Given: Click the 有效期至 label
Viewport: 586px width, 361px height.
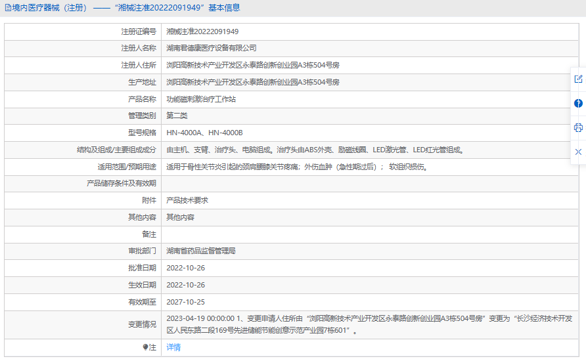Looking at the screenshot, I should (x=142, y=302).
